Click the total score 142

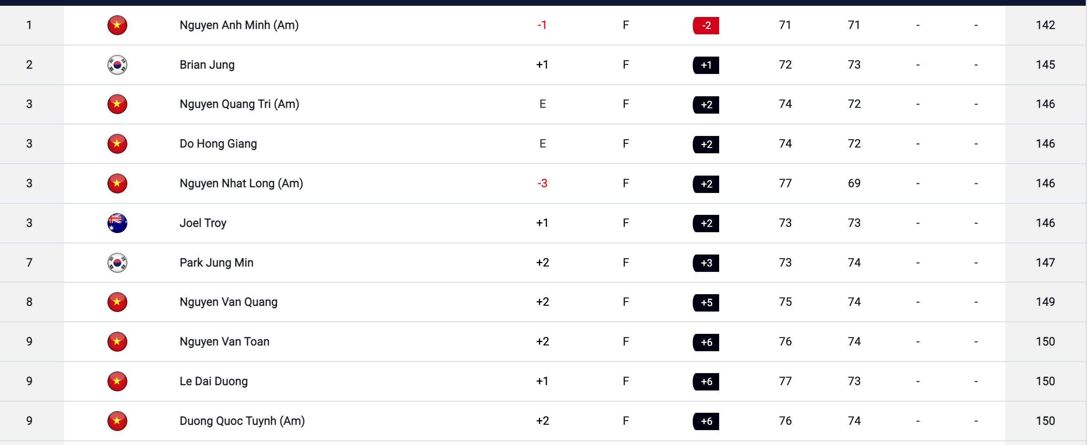point(1045,25)
